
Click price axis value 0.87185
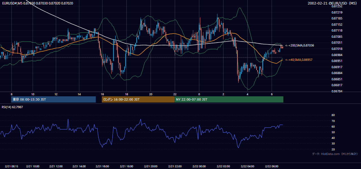click(x=337, y=19)
